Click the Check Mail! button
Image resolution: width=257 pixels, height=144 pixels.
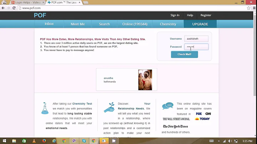coord(185,54)
